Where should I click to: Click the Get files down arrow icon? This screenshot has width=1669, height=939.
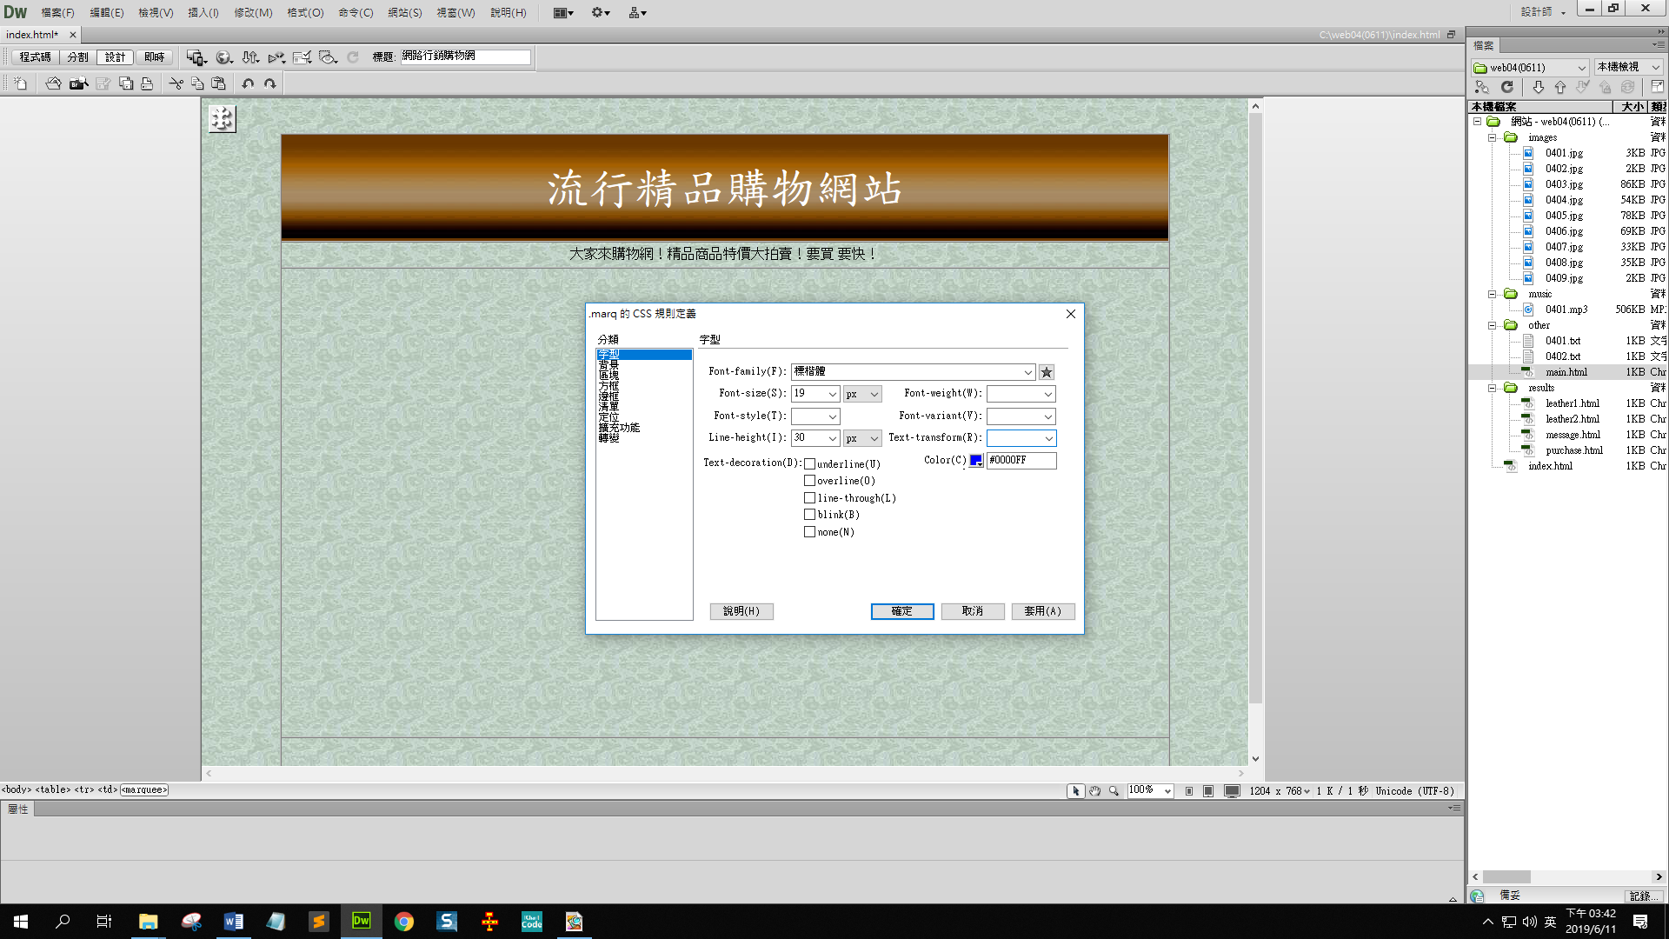point(1538,87)
